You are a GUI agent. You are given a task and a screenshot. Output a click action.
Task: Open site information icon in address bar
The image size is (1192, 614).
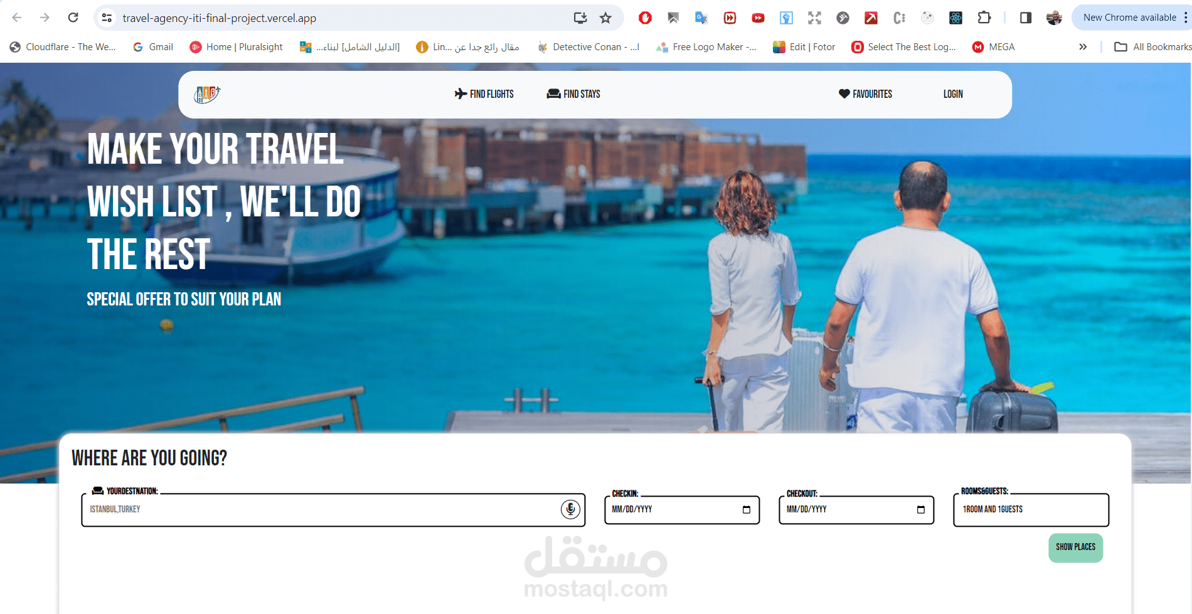click(107, 18)
